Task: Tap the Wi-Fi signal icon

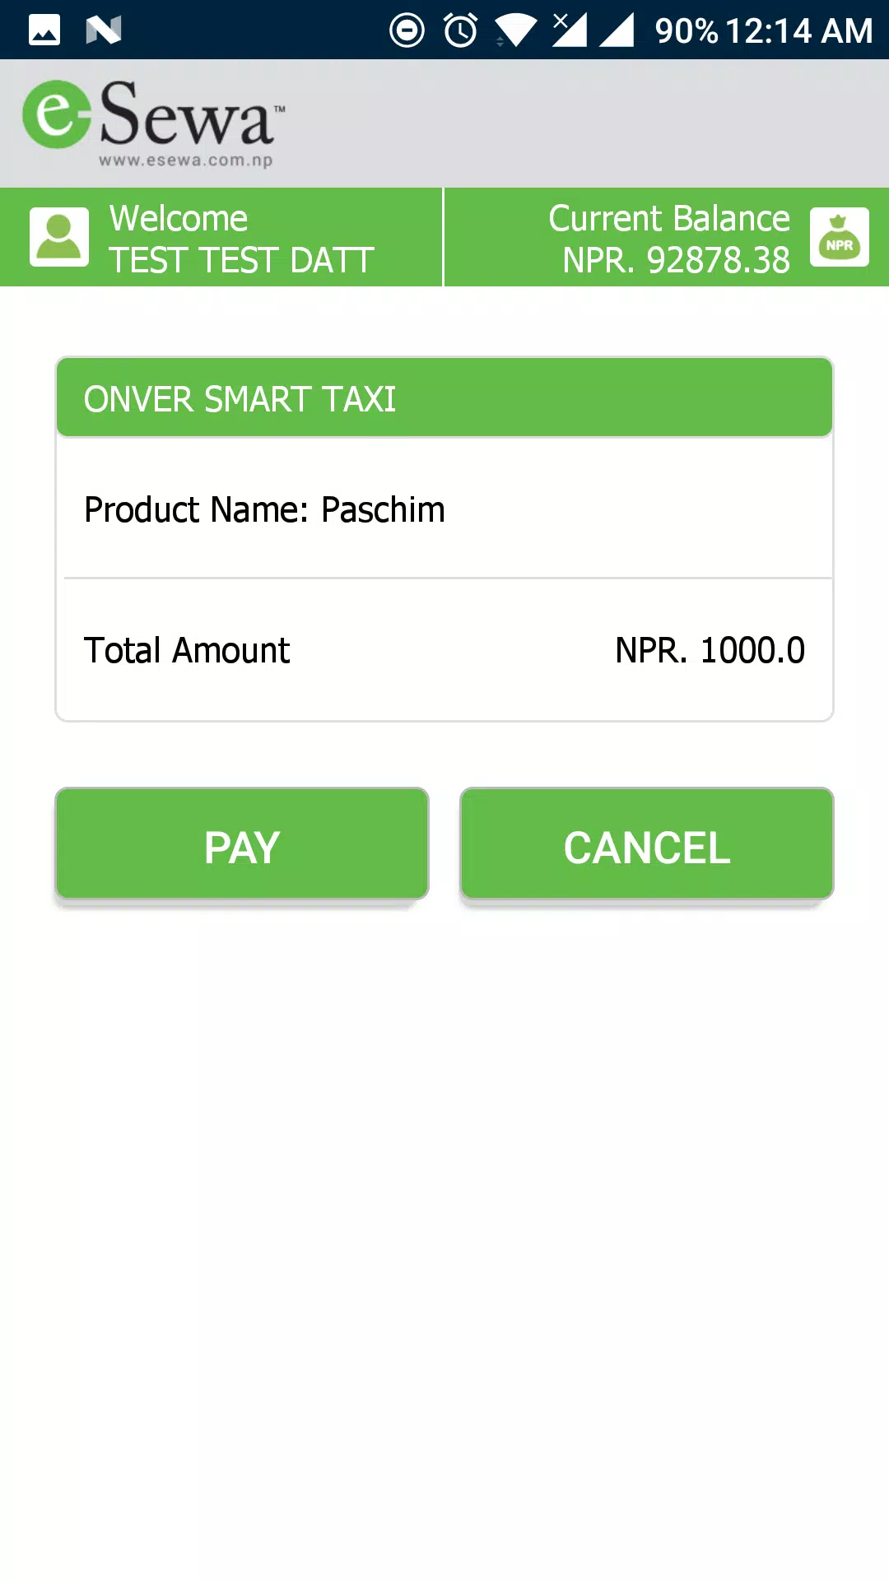Action: pyautogui.click(x=515, y=31)
